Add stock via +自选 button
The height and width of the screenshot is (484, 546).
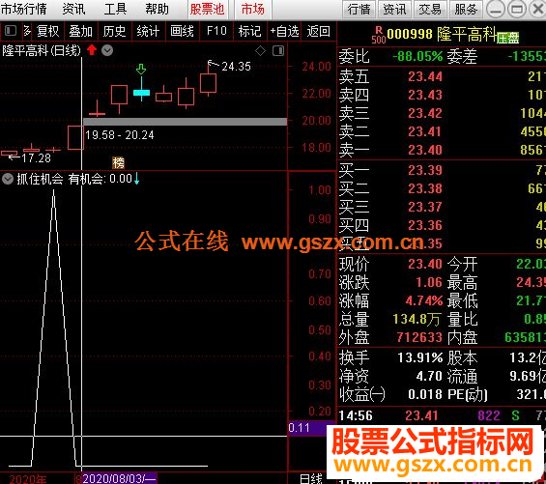284,31
